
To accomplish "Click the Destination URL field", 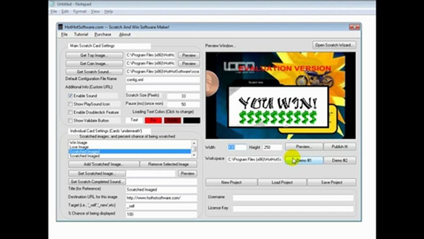I will tap(161, 198).
